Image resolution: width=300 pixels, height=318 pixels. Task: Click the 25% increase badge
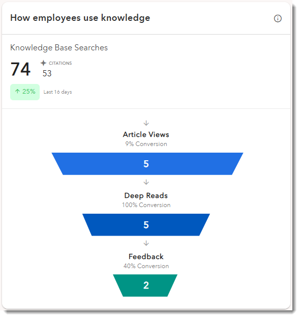coord(25,93)
